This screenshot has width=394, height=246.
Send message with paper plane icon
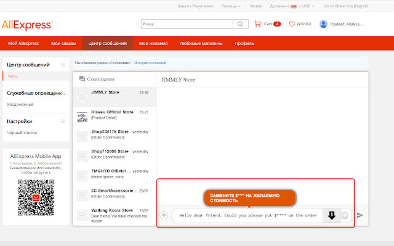(x=360, y=215)
